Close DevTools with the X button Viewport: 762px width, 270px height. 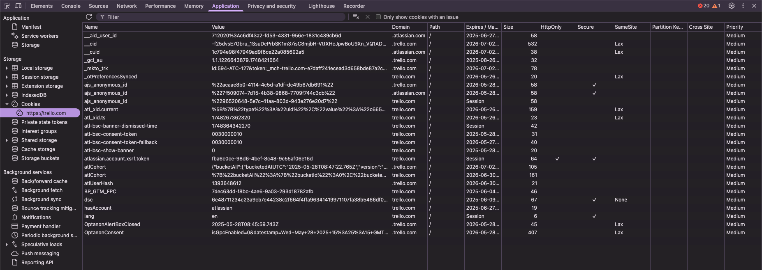pyautogui.click(x=754, y=6)
